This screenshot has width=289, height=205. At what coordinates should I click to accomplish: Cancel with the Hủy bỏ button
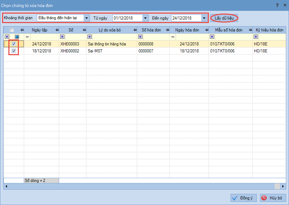point(273,198)
